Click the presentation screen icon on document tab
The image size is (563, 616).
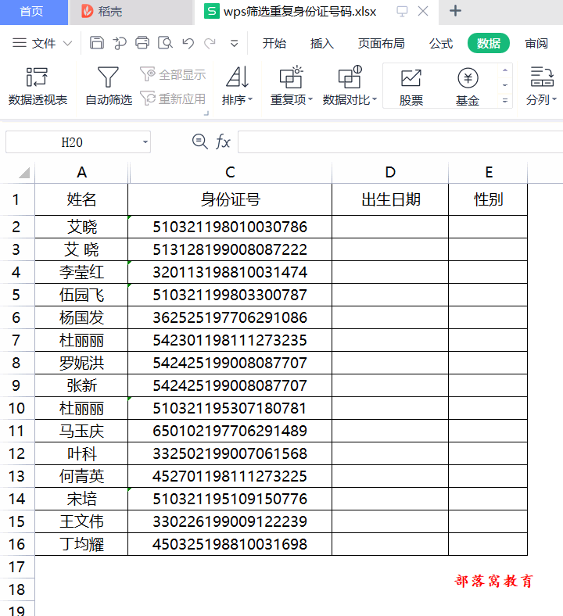pyautogui.click(x=402, y=11)
